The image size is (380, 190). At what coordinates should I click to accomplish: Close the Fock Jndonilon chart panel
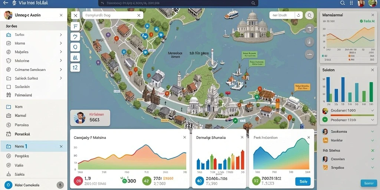click(x=309, y=137)
